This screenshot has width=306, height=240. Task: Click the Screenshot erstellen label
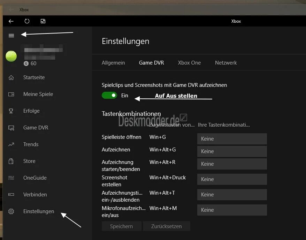pyautogui.click(x=114, y=181)
